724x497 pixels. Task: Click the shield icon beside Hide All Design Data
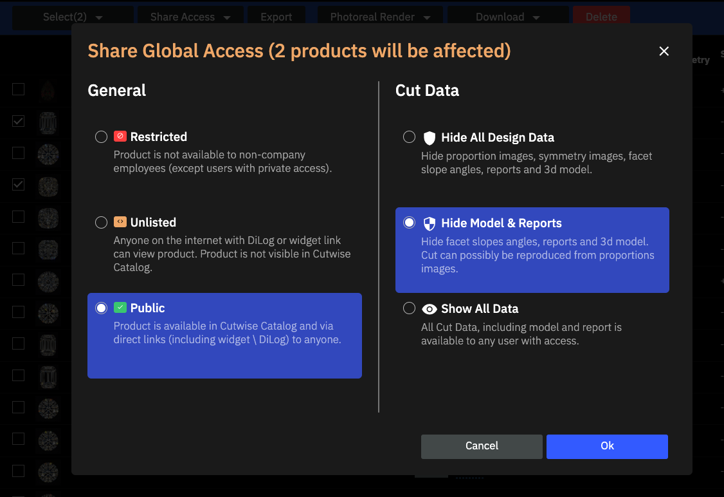[x=430, y=138]
